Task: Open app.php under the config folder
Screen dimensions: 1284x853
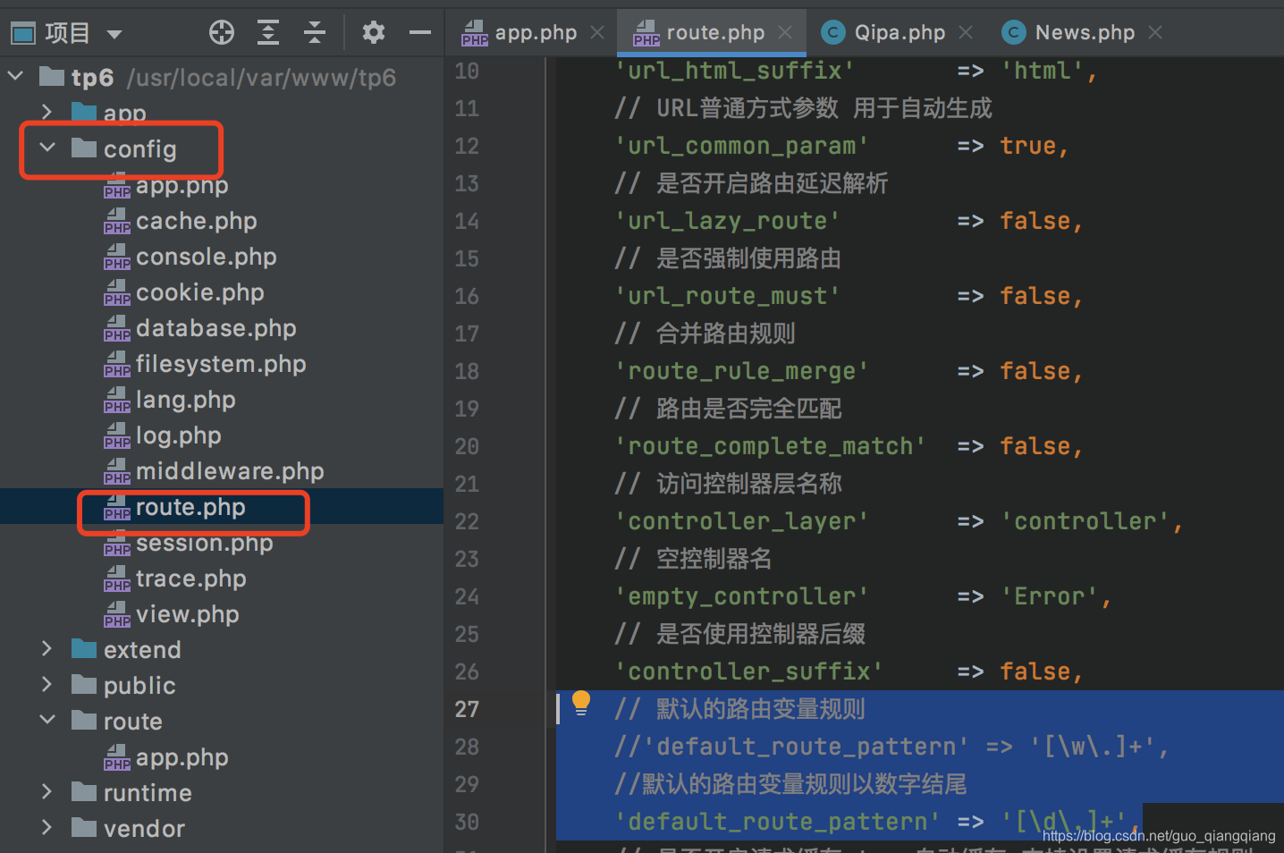Action: point(182,185)
